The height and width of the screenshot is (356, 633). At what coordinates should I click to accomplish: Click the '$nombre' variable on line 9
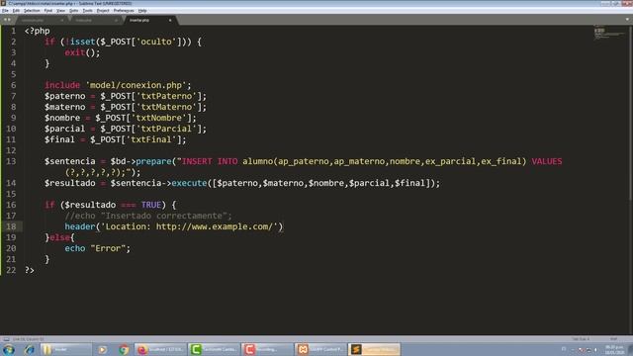pos(62,118)
